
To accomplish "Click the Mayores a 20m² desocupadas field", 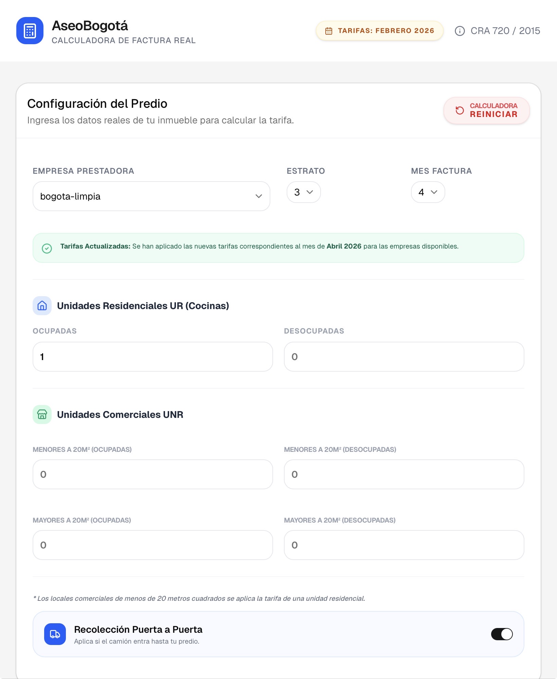I will pyautogui.click(x=404, y=545).
